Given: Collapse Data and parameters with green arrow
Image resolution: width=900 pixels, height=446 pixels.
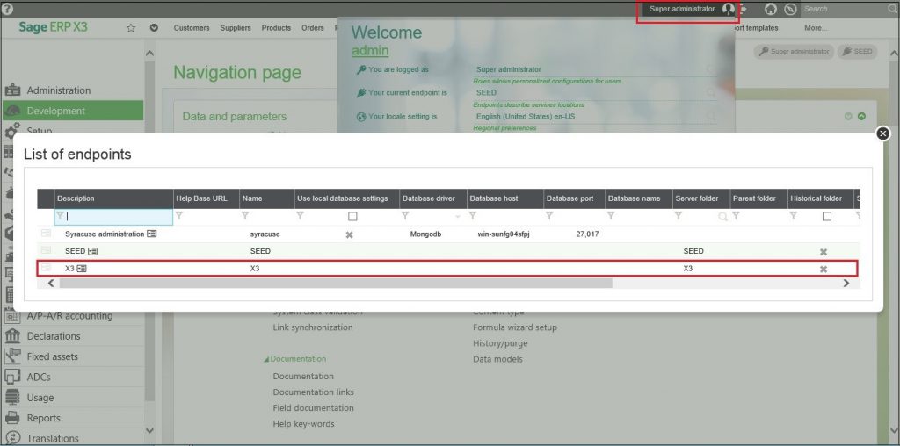Looking at the screenshot, I should (861, 117).
